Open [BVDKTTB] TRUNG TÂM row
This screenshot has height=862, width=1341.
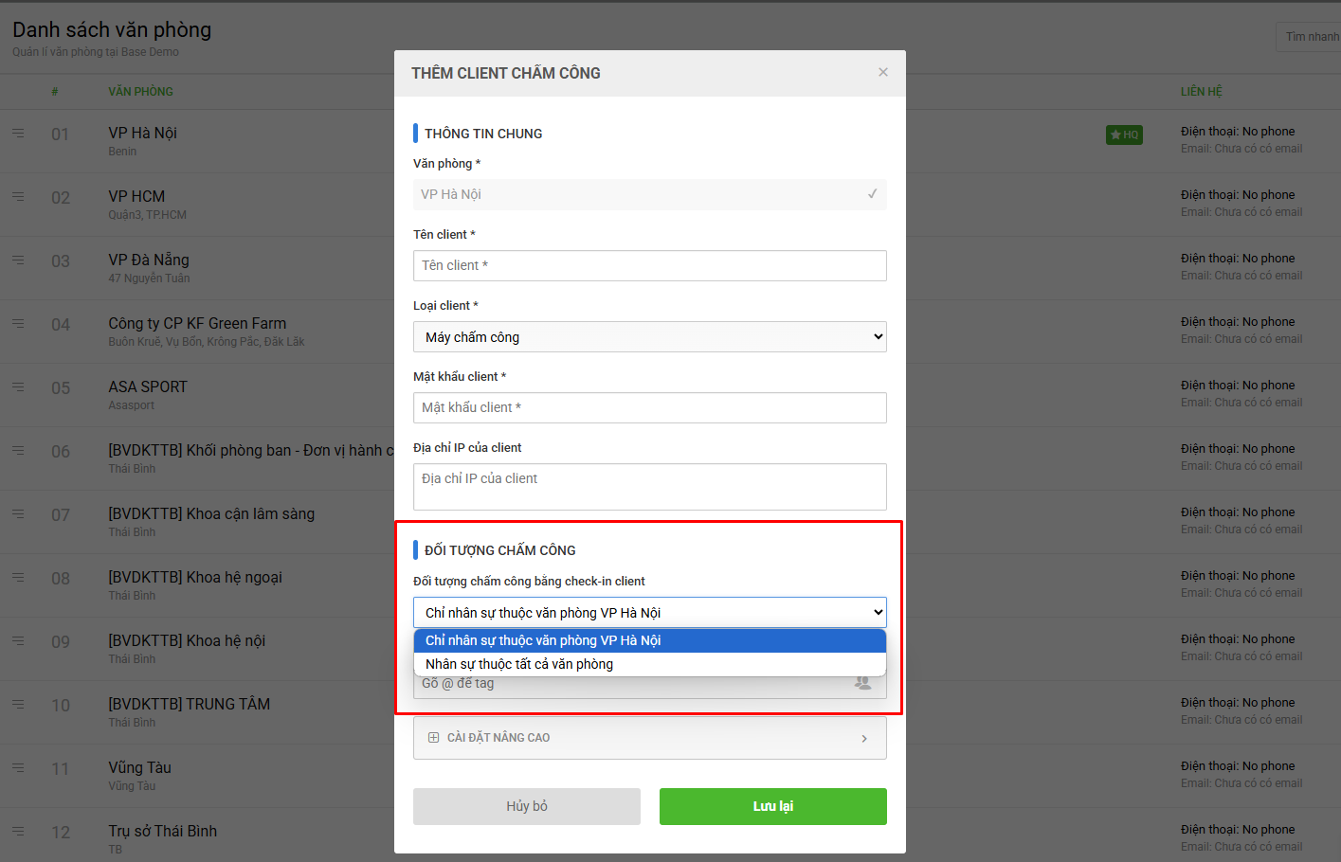pyautogui.click(x=190, y=704)
